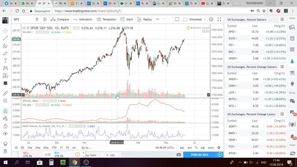
Task: Toggle the auto scale
Action: (x=211, y=148)
